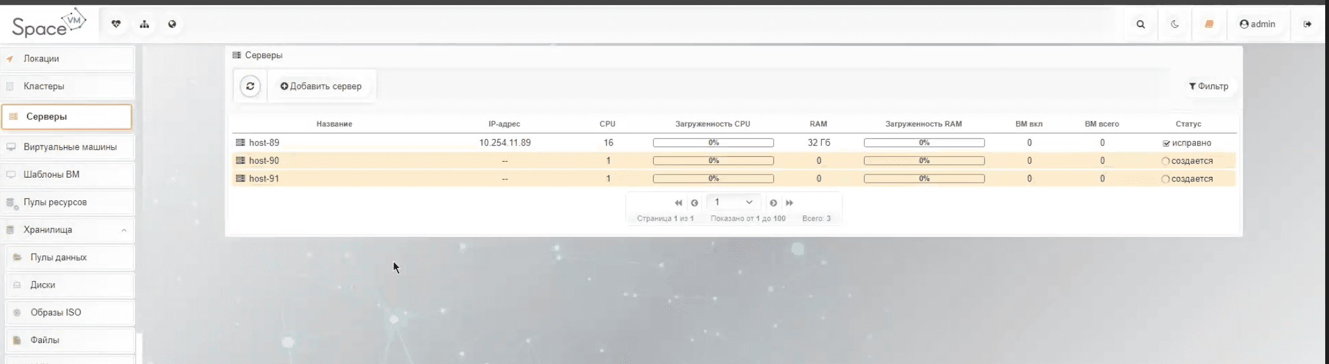
Task: Click the globe icon in top bar
Action: [x=172, y=24]
